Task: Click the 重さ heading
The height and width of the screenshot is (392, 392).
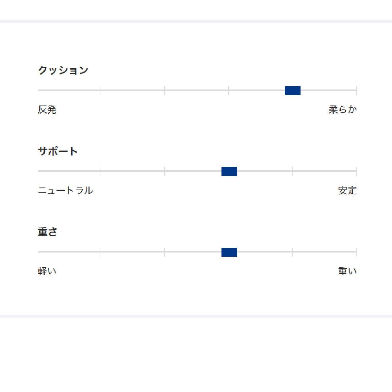Action: (48, 232)
